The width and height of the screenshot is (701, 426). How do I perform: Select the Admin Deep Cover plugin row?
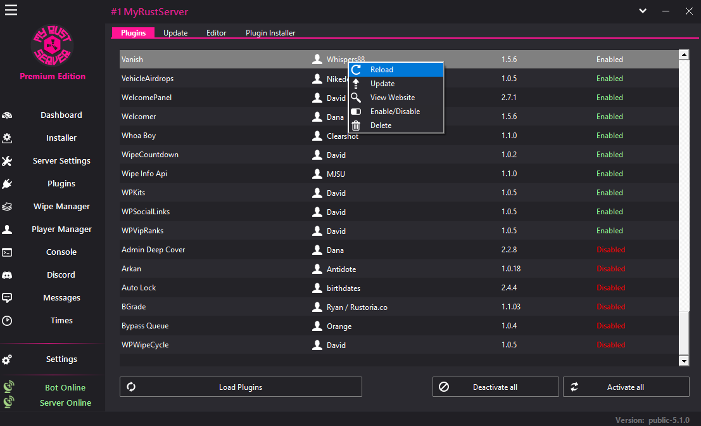pos(399,249)
